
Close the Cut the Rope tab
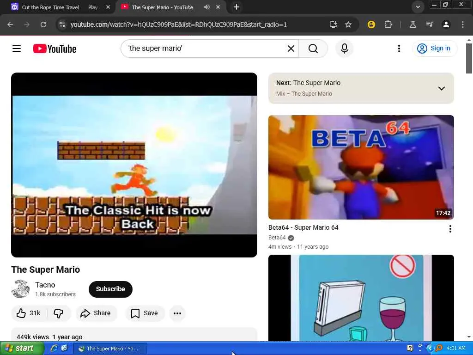coord(108,7)
